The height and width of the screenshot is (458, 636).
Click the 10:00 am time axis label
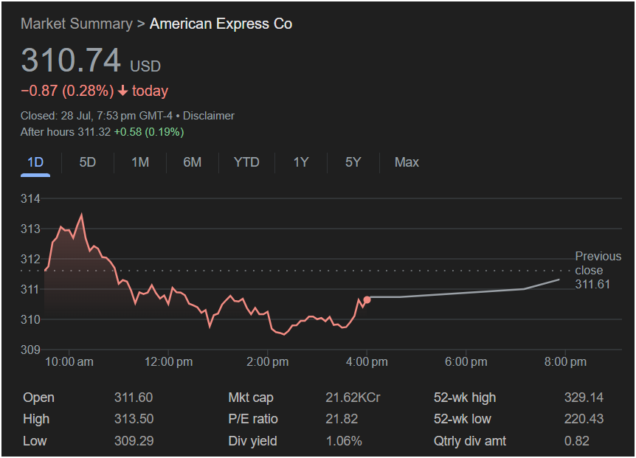click(69, 362)
